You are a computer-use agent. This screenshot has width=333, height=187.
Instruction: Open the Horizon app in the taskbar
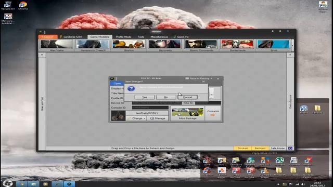[x=69, y=184]
